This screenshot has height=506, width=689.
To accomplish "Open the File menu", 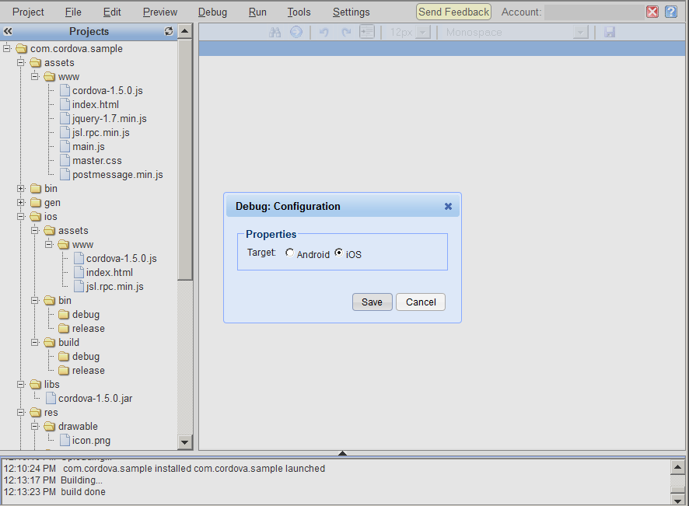I will 73,12.
